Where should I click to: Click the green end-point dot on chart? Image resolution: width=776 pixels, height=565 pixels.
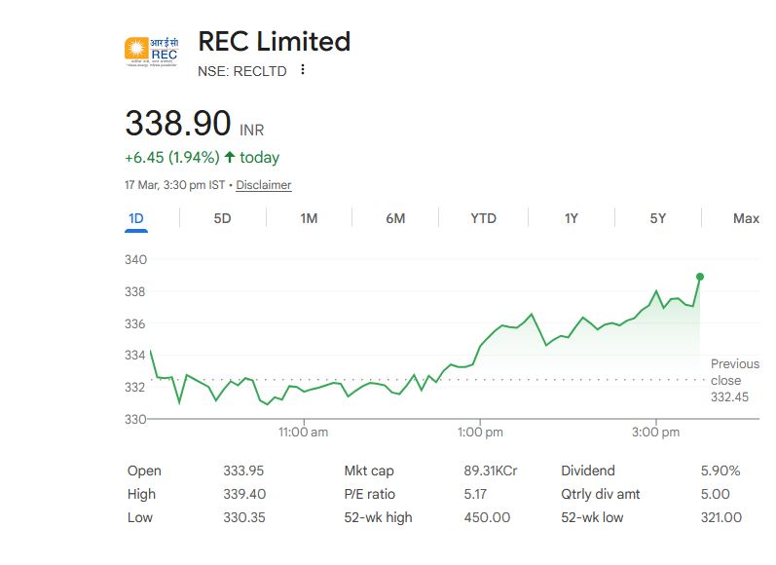coord(700,277)
